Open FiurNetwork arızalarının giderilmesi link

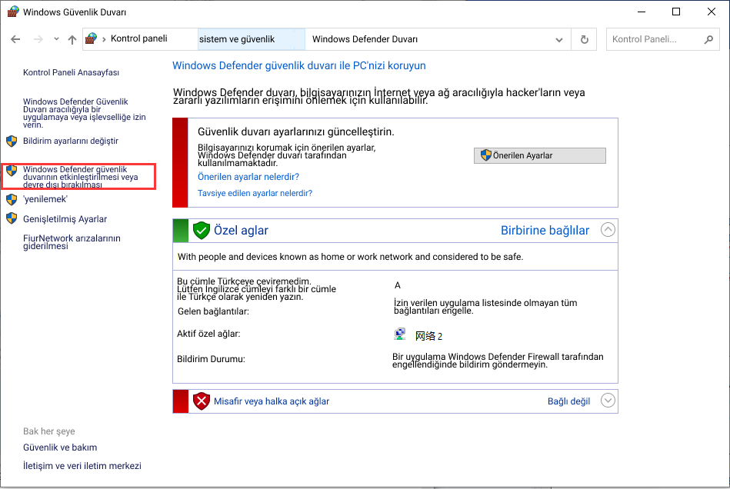(x=72, y=242)
